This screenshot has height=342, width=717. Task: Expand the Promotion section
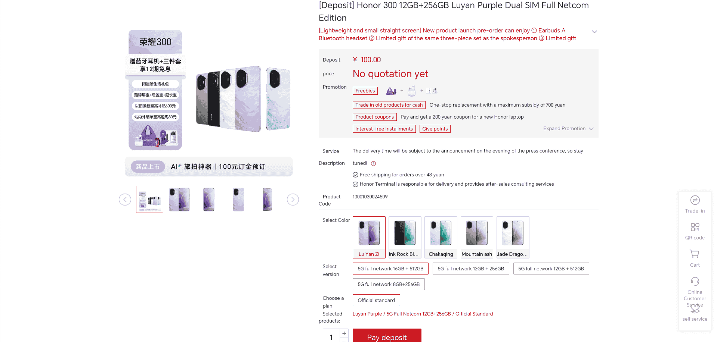coord(568,129)
